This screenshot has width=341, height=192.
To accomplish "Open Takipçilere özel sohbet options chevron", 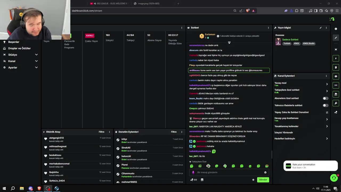I will (327, 91).
